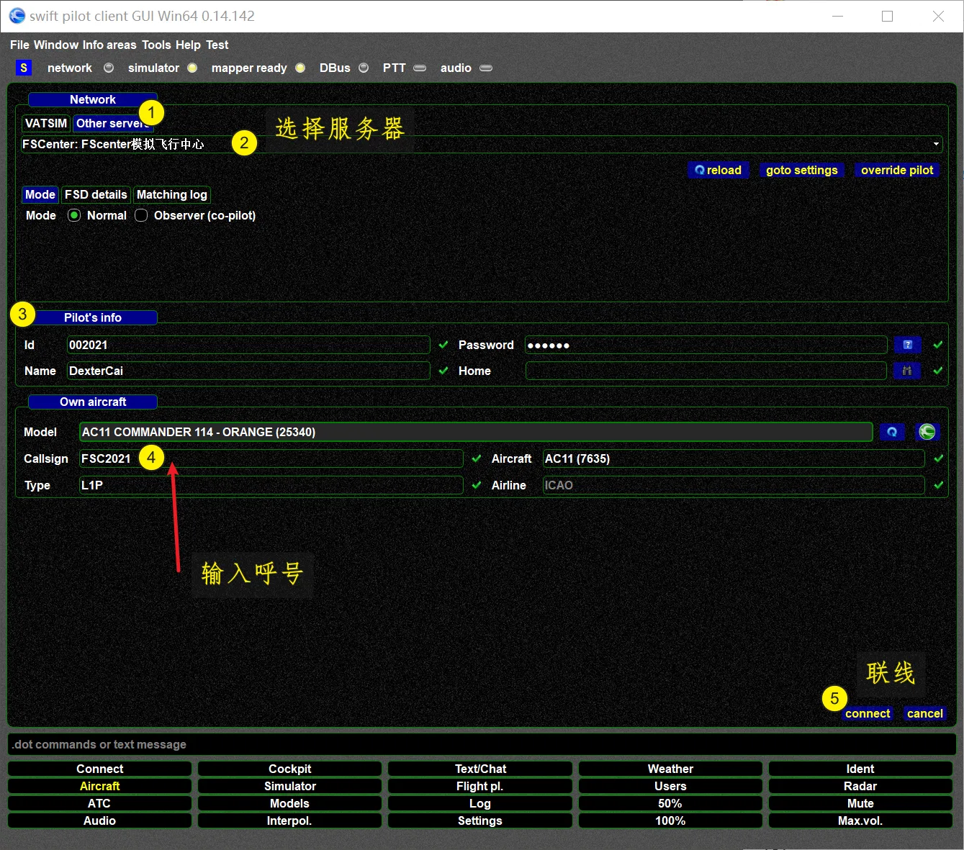Switch to the Other servers tab
Image resolution: width=964 pixels, height=850 pixels.
pyautogui.click(x=113, y=123)
